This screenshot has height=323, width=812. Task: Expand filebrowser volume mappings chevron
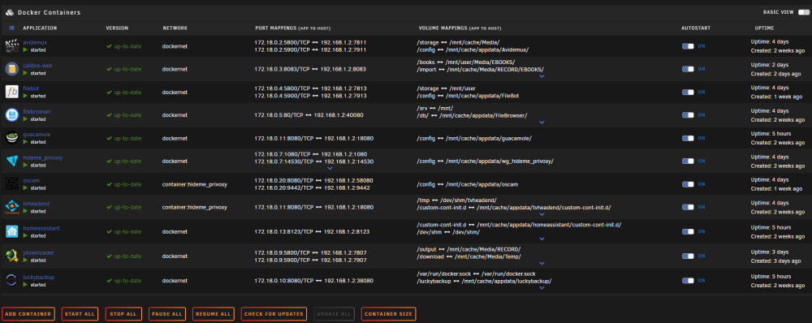click(x=542, y=123)
